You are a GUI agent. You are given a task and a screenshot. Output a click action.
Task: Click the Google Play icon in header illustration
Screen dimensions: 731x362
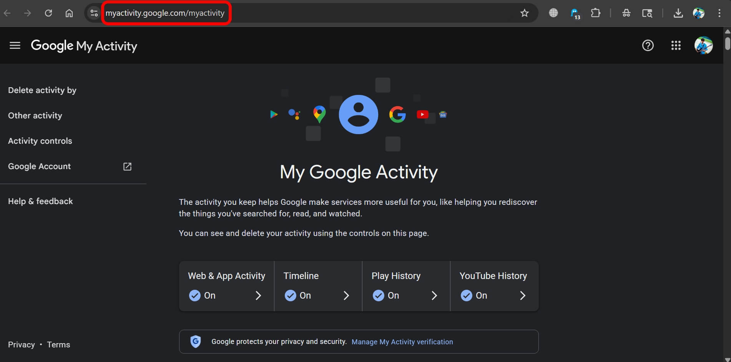coord(274,114)
